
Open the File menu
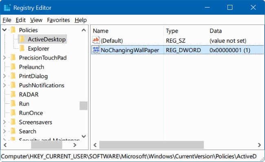point(7,20)
